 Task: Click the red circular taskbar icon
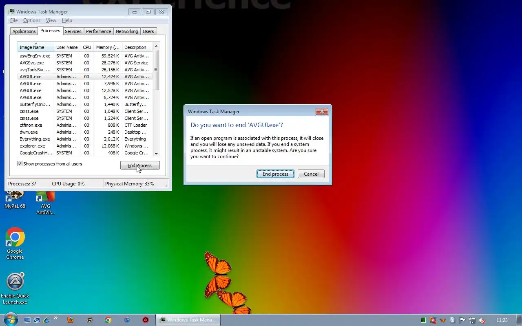click(146, 320)
